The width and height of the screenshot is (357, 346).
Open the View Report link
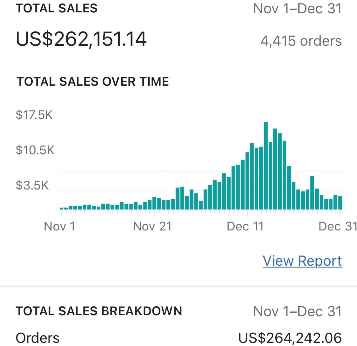click(x=302, y=261)
